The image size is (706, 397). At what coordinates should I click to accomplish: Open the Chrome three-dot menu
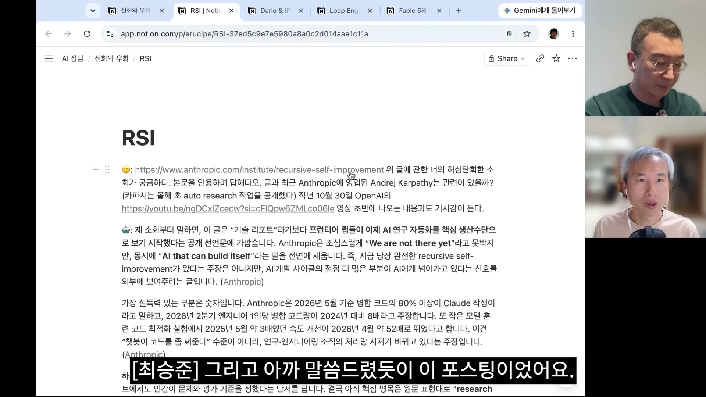[x=573, y=34]
